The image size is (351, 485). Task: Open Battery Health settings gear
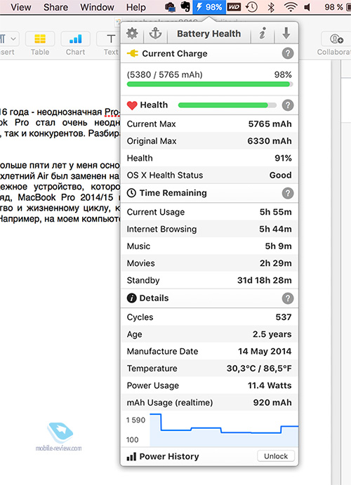coord(132,33)
